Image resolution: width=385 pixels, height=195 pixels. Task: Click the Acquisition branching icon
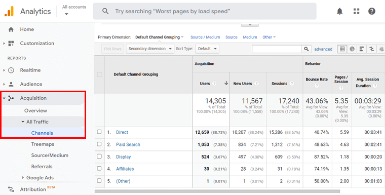11,98
